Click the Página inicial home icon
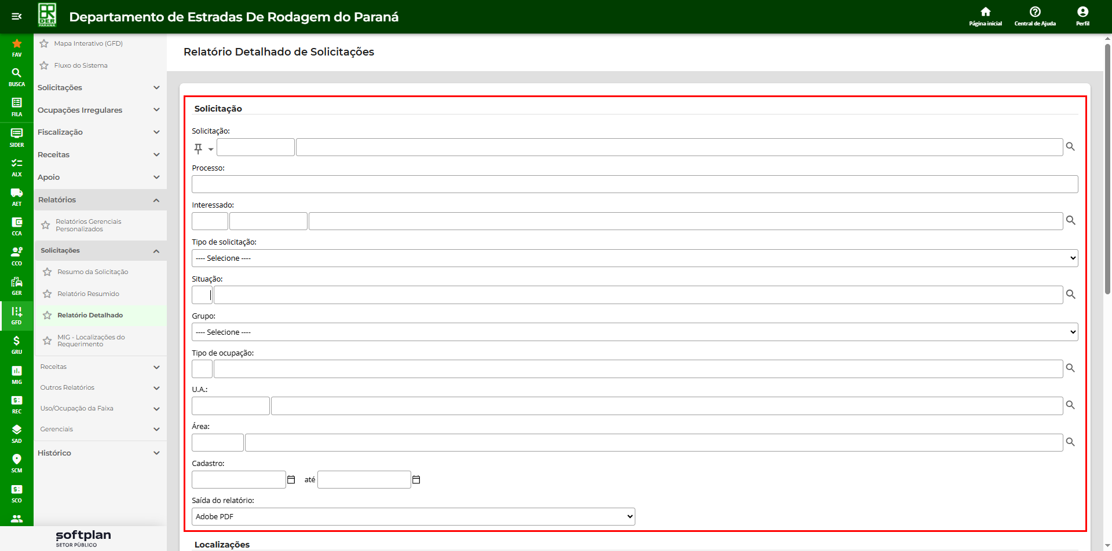The height and width of the screenshot is (551, 1112). (x=985, y=16)
